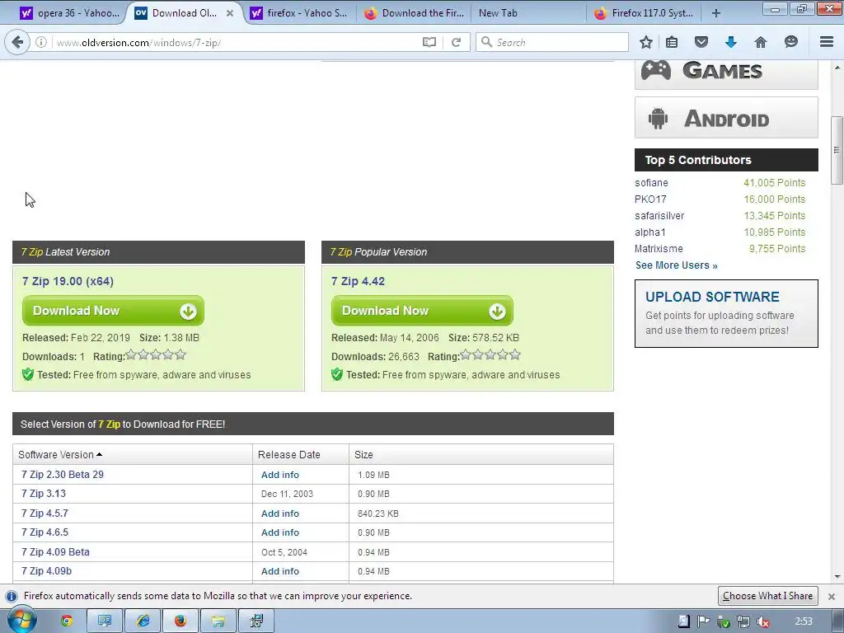Switch to the New Tab tab
Screen dimensions: 844x633
point(527,13)
